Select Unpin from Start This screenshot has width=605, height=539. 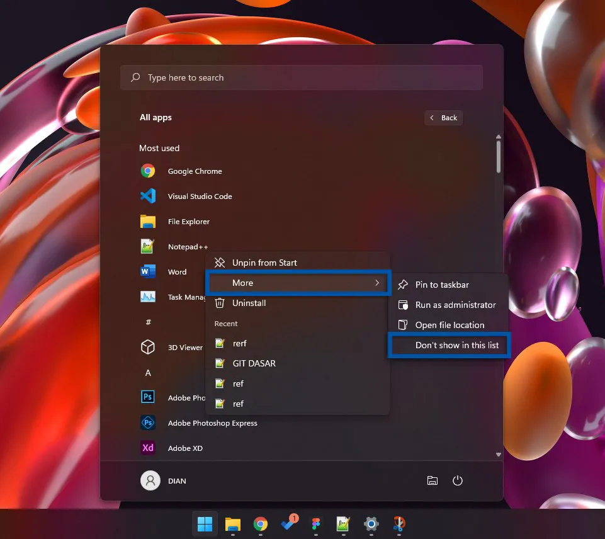click(264, 263)
